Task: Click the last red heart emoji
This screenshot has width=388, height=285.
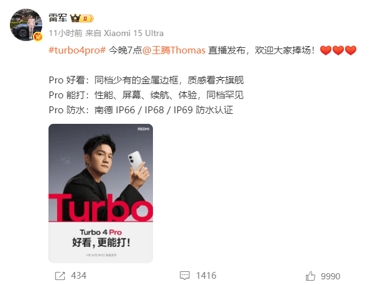Action: [351, 50]
